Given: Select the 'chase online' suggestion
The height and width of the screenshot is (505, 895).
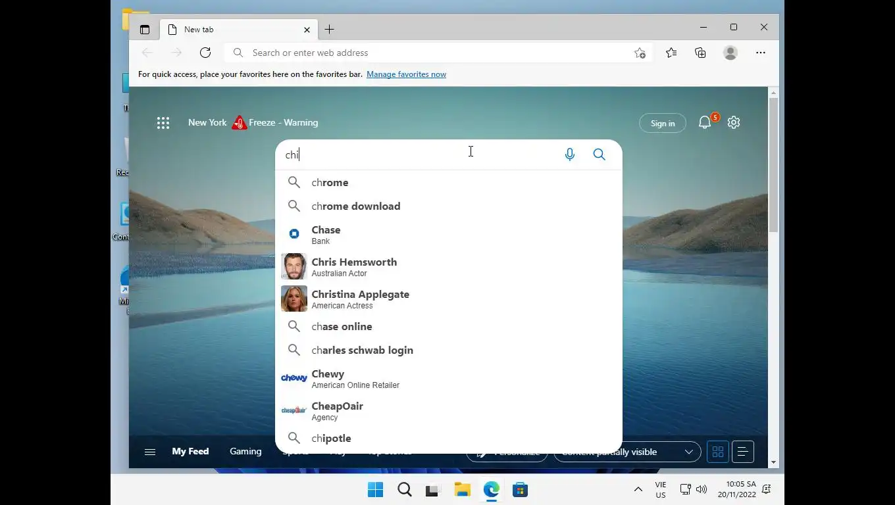Looking at the screenshot, I should pyautogui.click(x=449, y=327).
